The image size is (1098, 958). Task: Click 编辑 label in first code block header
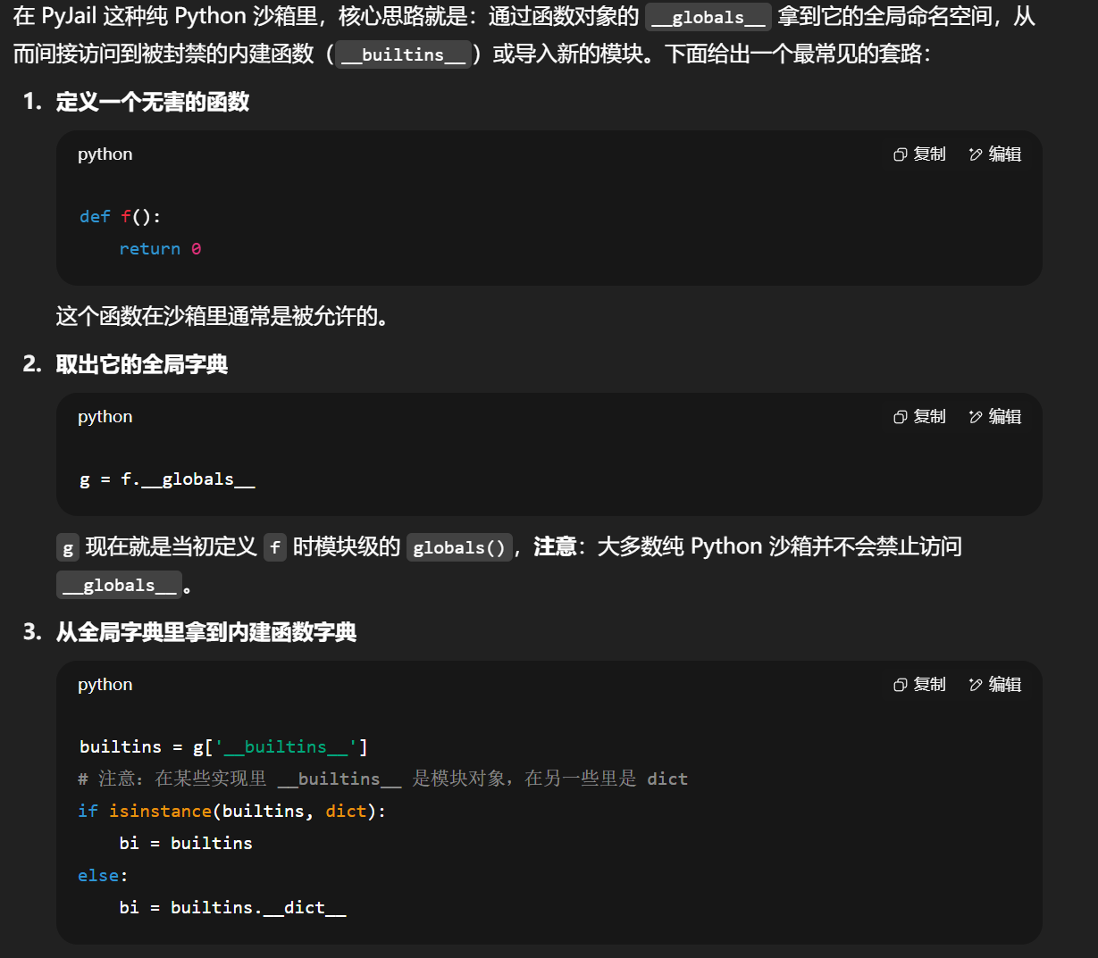pyautogui.click(x=1005, y=154)
